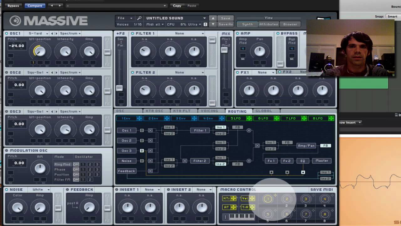Screen dimensions: 401x226
Task: Grab the 1 Env modulation cross handle
Action: coord(139,118)
